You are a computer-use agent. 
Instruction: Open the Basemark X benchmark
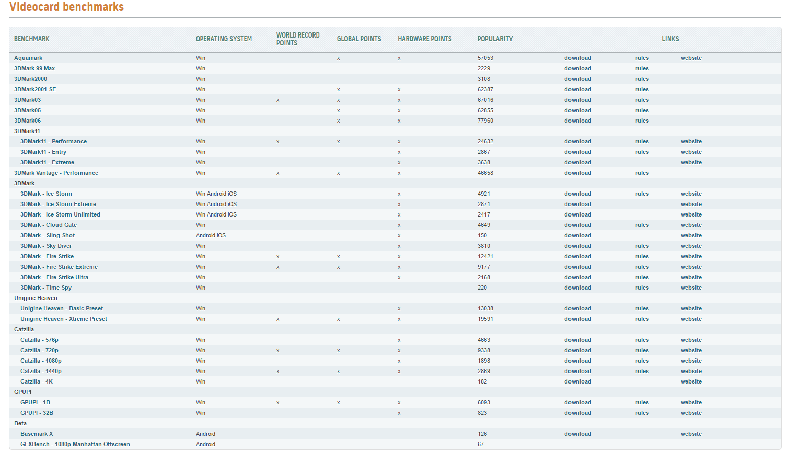37,434
